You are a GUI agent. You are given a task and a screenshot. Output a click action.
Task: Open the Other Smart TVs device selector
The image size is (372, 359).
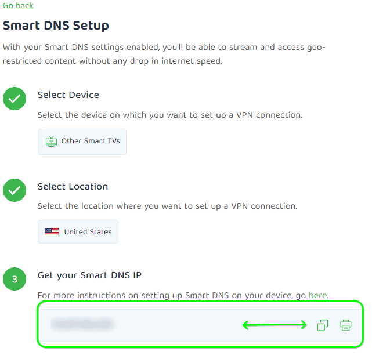[82, 142]
